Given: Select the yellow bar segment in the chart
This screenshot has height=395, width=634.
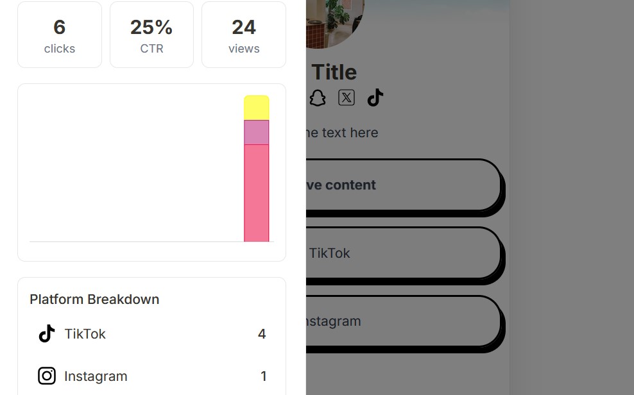Looking at the screenshot, I should click(x=257, y=108).
